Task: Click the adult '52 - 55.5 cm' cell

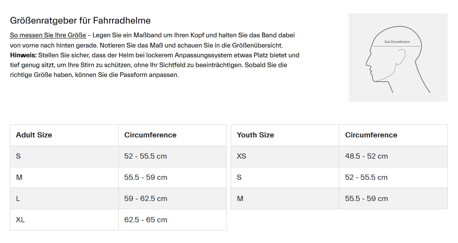Action: [173, 156]
